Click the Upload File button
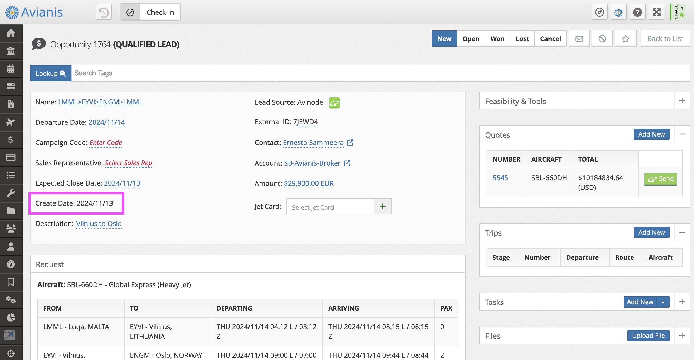The image size is (694, 360). tap(648, 336)
